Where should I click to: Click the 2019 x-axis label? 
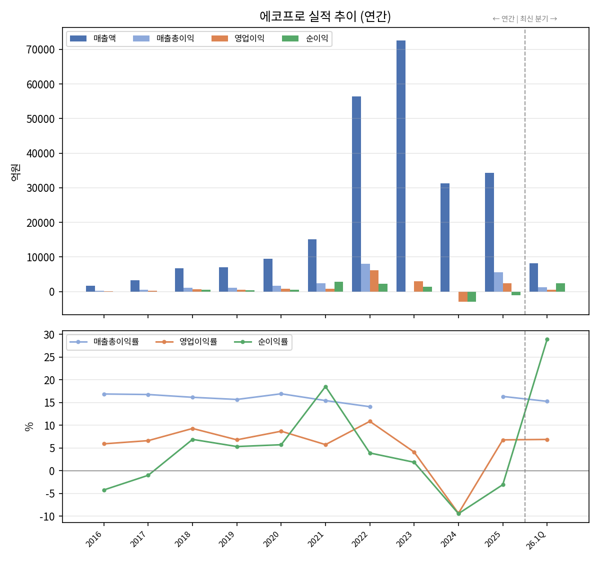[227, 539]
